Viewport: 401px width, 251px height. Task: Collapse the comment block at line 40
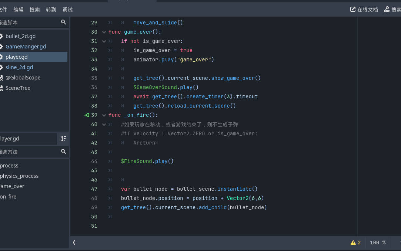tap(104, 125)
